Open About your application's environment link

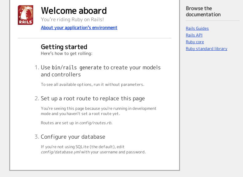point(79,28)
